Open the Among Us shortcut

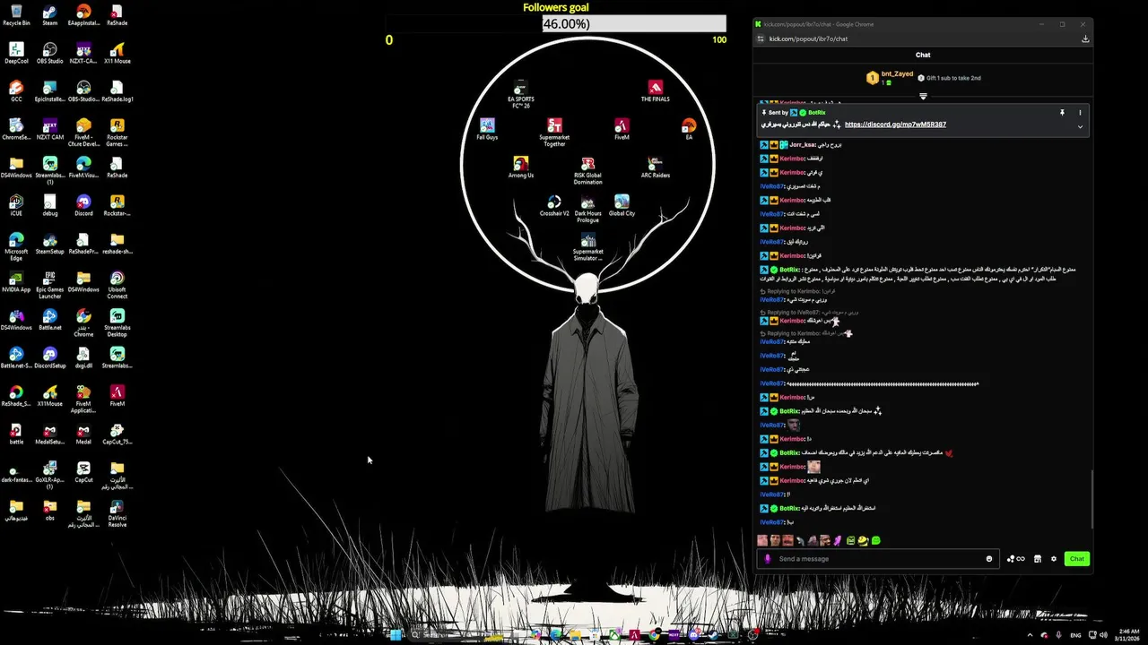(x=520, y=168)
